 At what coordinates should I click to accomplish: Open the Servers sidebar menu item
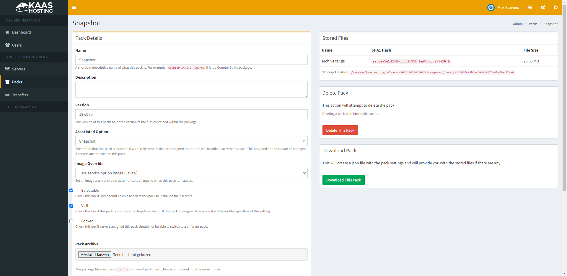point(19,69)
